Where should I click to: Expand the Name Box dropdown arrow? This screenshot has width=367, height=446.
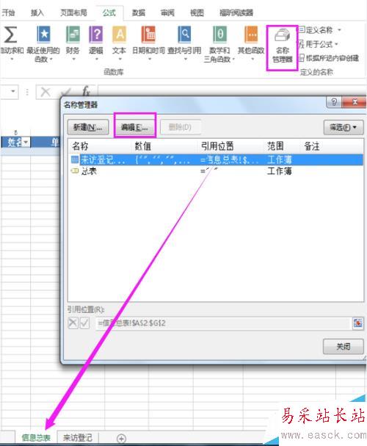tap(13, 91)
